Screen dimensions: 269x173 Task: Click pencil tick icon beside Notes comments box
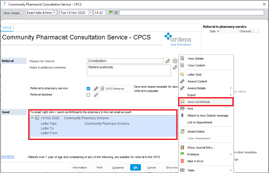point(175,67)
